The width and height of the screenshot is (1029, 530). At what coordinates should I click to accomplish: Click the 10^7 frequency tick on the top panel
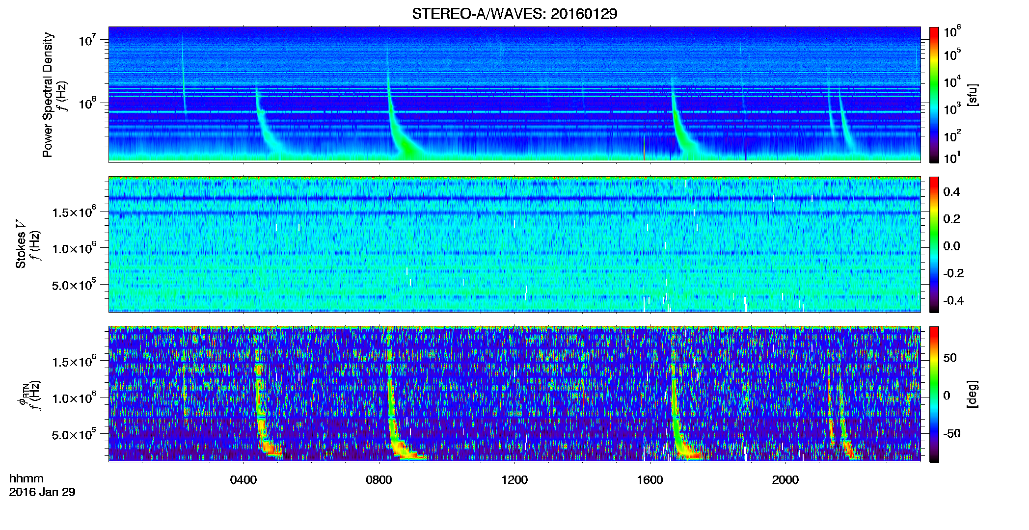click(87, 40)
